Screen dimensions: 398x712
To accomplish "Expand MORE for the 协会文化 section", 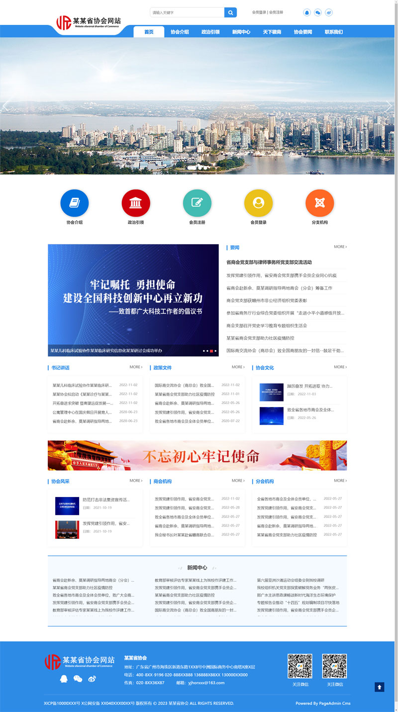I will pyautogui.click(x=340, y=367).
